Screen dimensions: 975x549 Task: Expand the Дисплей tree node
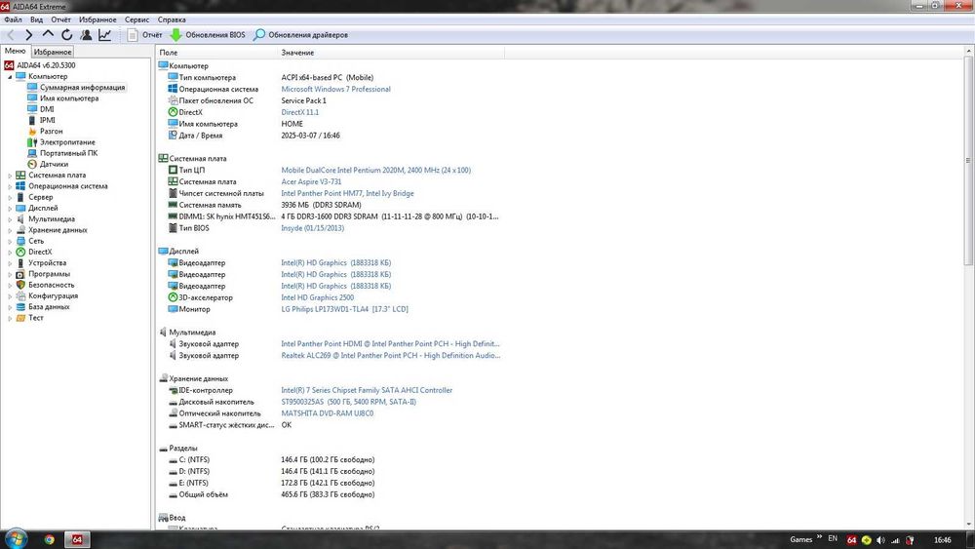click(10, 209)
